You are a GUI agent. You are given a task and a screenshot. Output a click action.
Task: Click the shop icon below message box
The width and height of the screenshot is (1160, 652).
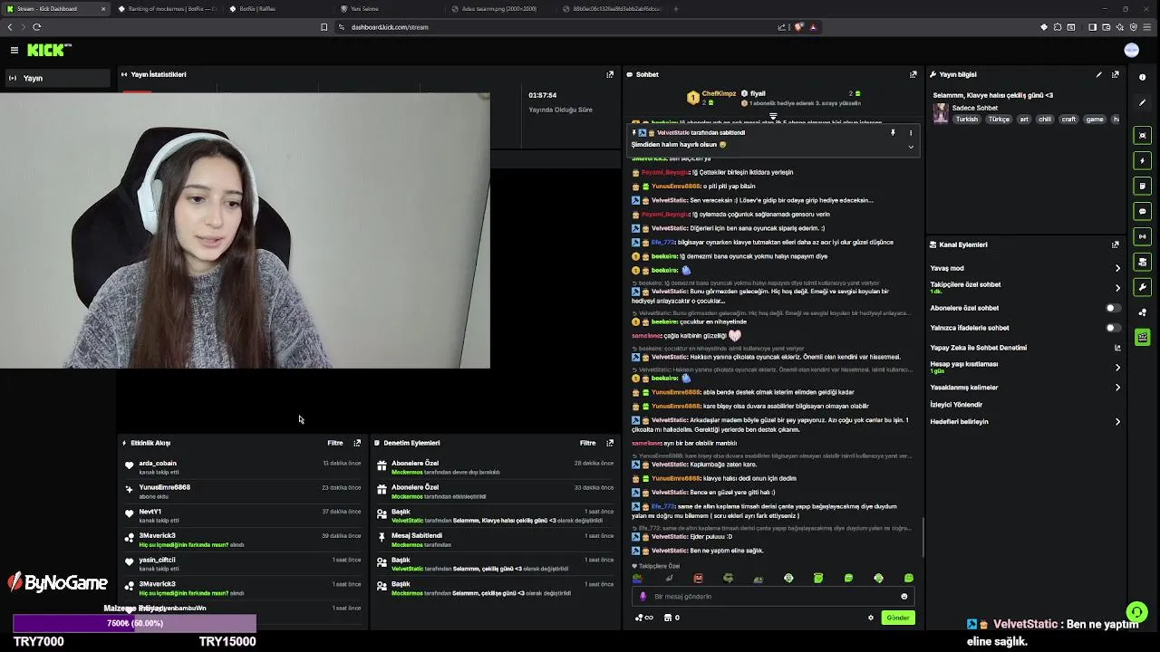[x=668, y=618]
